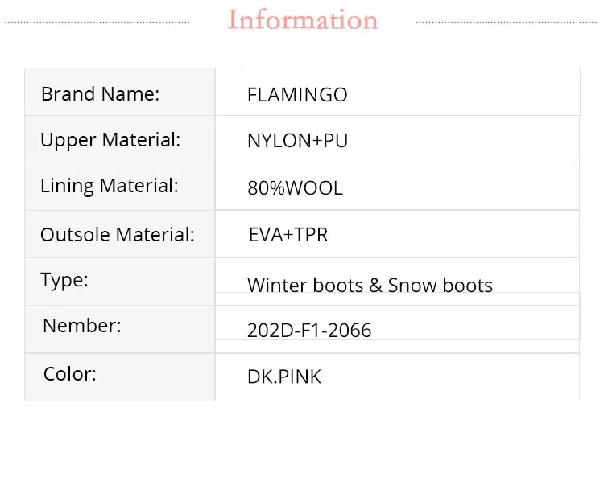Image resolution: width=604 pixels, height=502 pixels.
Task: Select the Upper Material label
Action: (x=110, y=140)
